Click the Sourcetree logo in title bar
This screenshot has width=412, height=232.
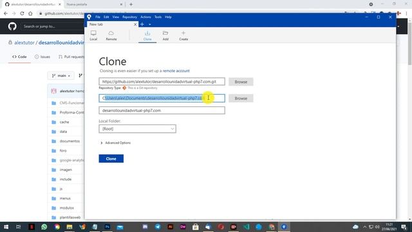click(89, 17)
